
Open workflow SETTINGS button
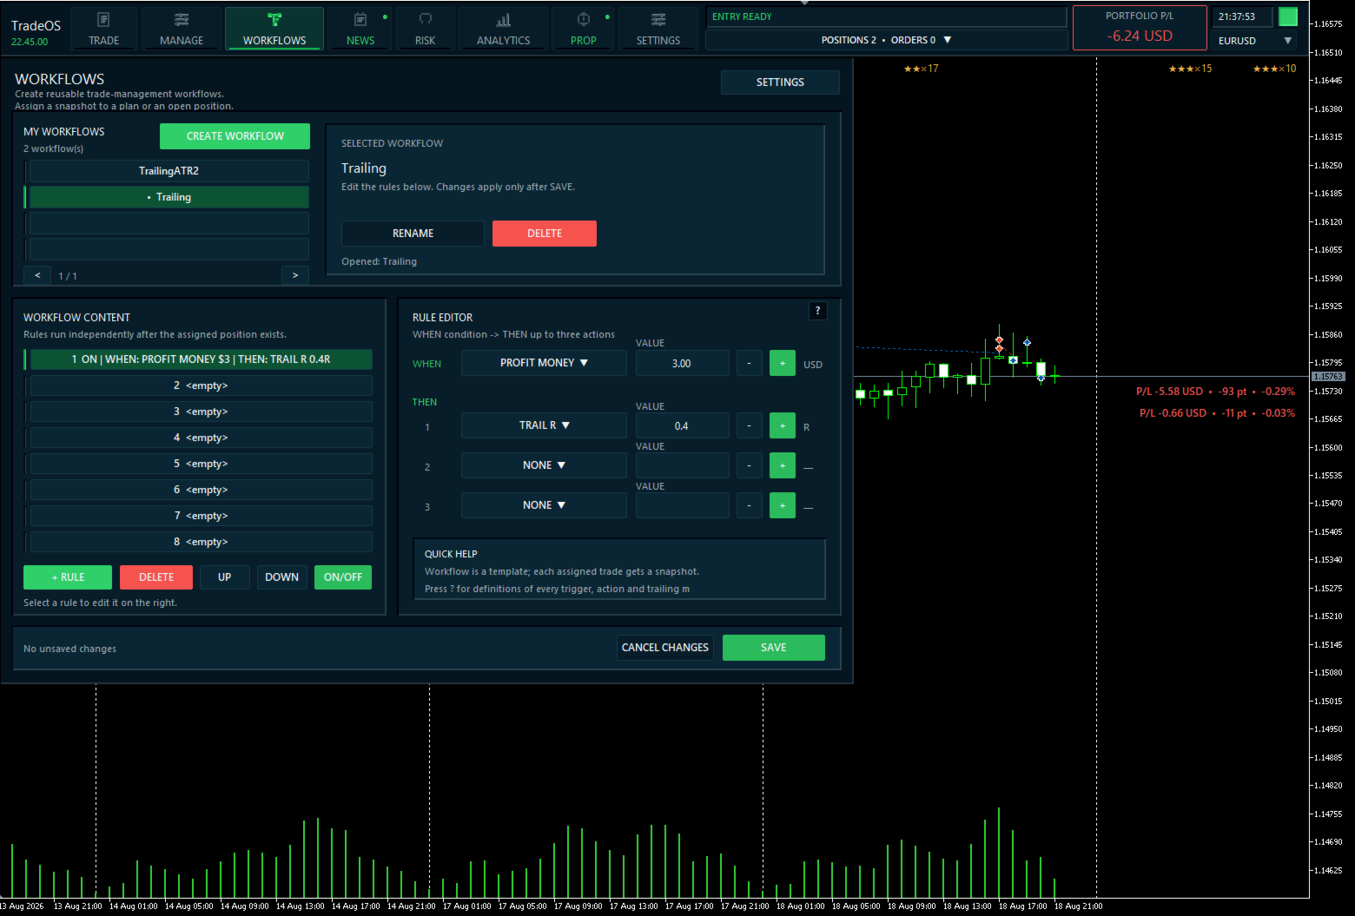(x=780, y=82)
